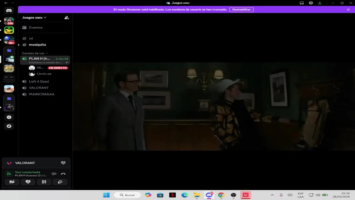Open Discord direct messages home icon
Screen dimensions: 355x200
9,11
